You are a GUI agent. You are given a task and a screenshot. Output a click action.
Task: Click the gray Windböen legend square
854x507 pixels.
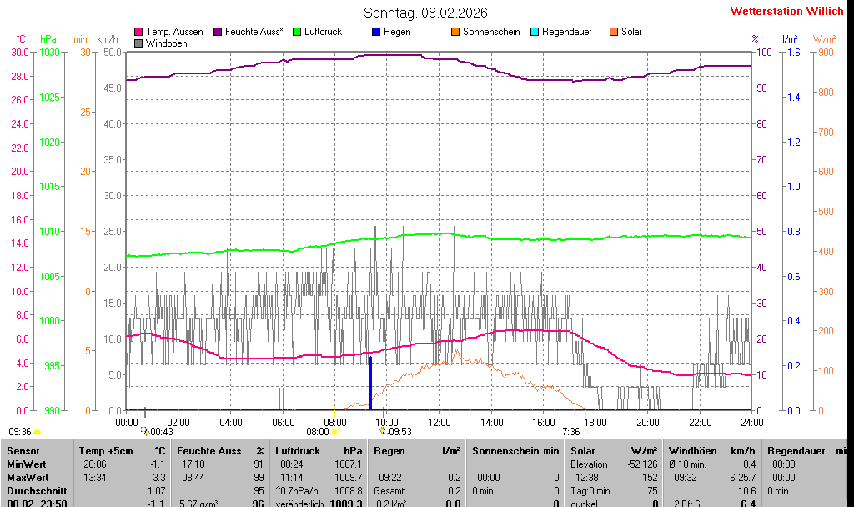138,43
